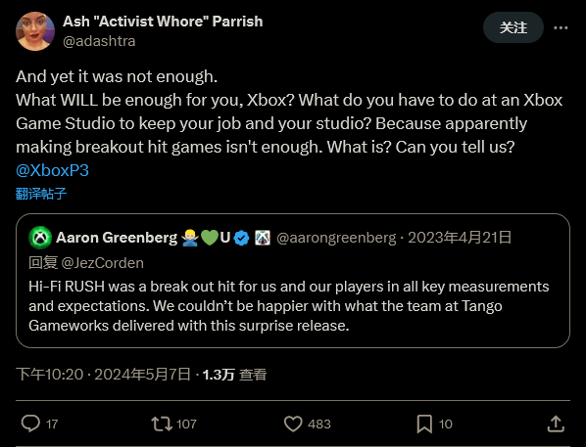586x447 pixels.
Task: Repost the tweet using the retweet icon
Action: 162,424
